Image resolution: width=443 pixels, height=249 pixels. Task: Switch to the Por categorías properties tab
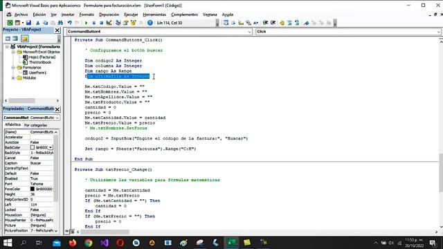[35, 125]
